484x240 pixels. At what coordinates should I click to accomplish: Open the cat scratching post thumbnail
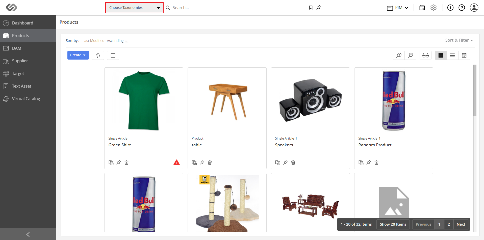227,203
